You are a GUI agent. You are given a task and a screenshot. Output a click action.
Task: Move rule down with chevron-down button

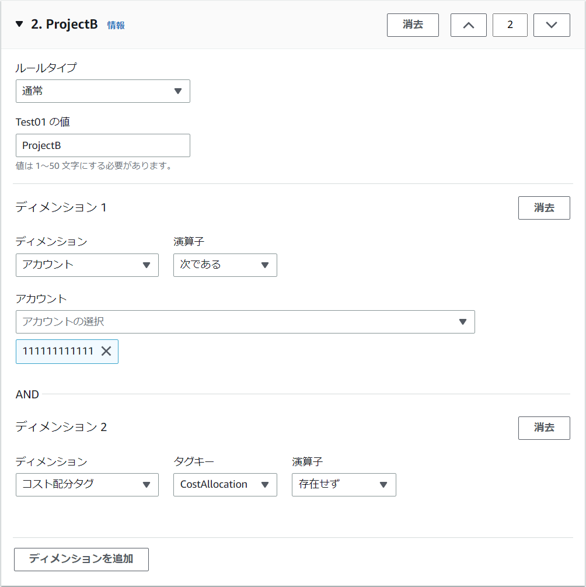pos(552,25)
